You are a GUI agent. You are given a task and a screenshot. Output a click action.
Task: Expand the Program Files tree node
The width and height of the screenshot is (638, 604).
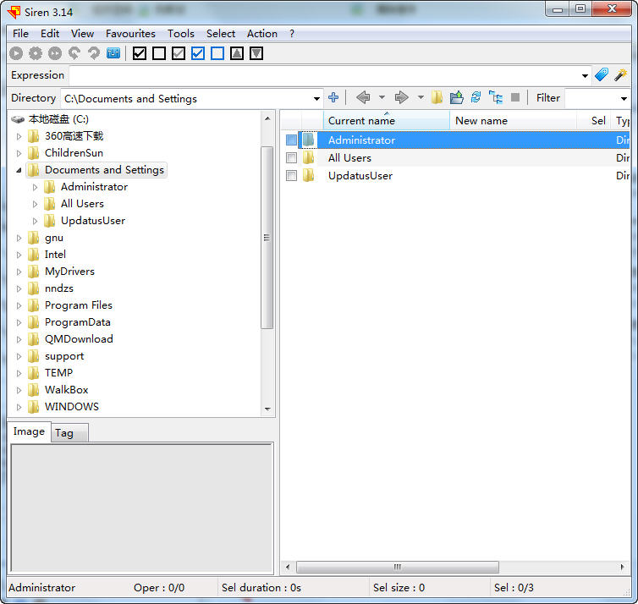(x=19, y=305)
